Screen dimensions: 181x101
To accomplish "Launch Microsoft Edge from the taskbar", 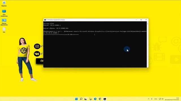I will (x=95, y=99).
